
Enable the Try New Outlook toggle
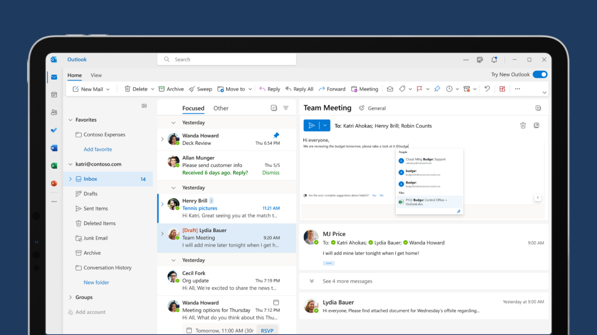point(539,74)
